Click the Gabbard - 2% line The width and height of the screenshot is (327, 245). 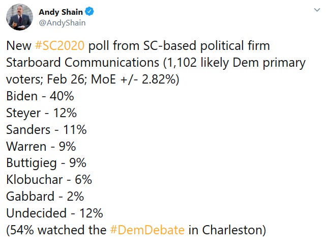pos(45,196)
